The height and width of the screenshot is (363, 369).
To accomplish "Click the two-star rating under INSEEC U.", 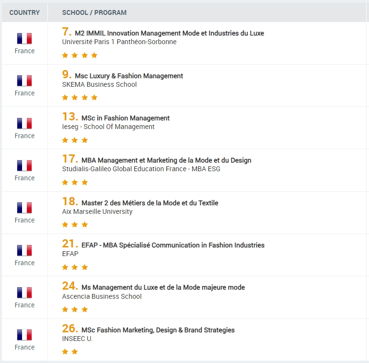I will tap(70, 351).
